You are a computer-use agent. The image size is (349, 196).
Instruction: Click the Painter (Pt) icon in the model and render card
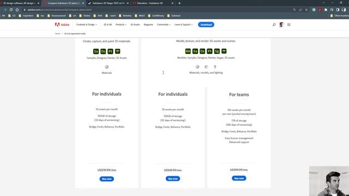[x=209, y=51]
